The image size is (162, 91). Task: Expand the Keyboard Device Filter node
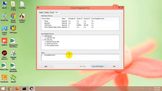45,42
